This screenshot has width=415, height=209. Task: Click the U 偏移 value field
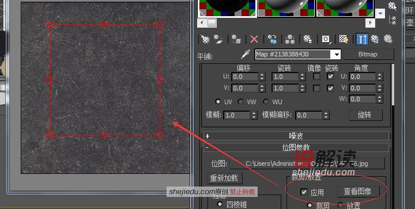click(x=245, y=77)
